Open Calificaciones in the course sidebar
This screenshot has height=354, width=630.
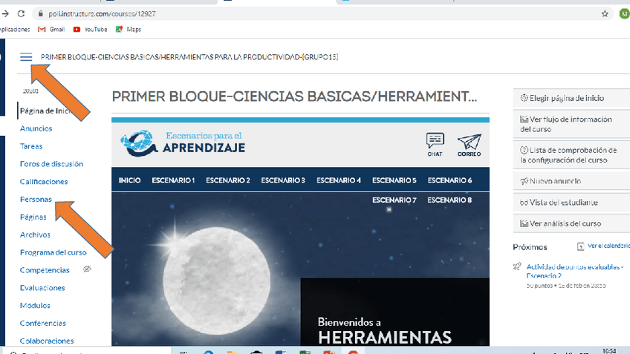pyautogui.click(x=44, y=182)
